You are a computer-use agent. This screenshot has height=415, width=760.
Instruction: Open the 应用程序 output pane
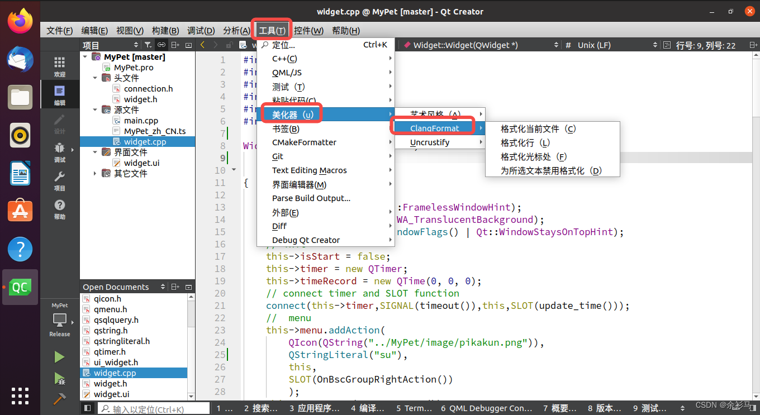click(315, 408)
